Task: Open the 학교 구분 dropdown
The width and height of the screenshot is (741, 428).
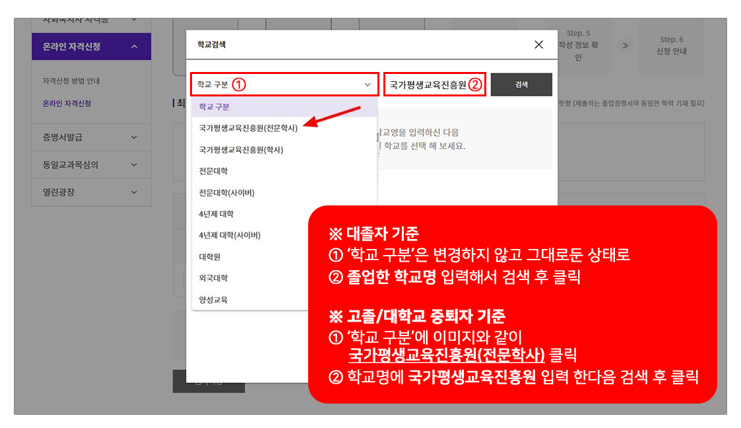Action: point(284,85)
